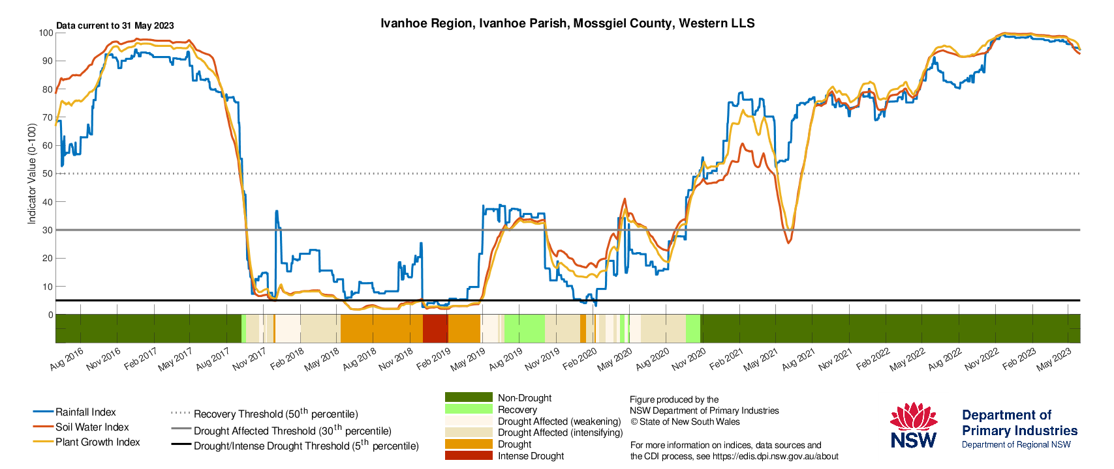Viewport: 1114px width, 469px height.
Task: Click the 30 y-axis tick label
Action: point(48,230)
